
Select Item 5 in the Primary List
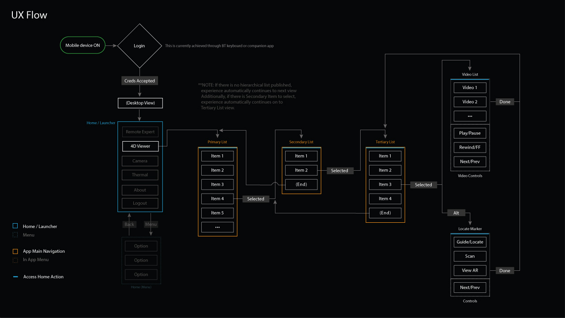[217, 213]
